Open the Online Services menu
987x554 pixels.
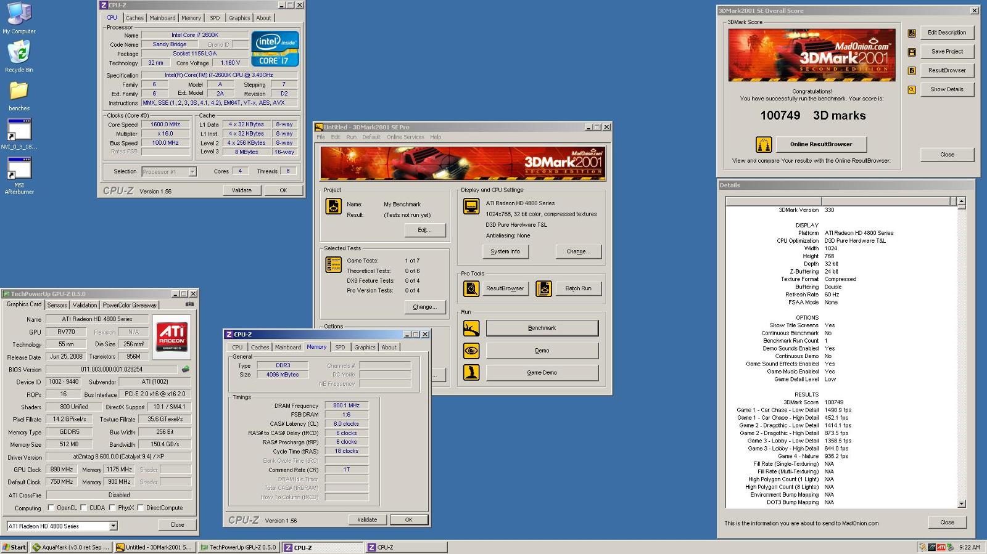coord(405,137)
